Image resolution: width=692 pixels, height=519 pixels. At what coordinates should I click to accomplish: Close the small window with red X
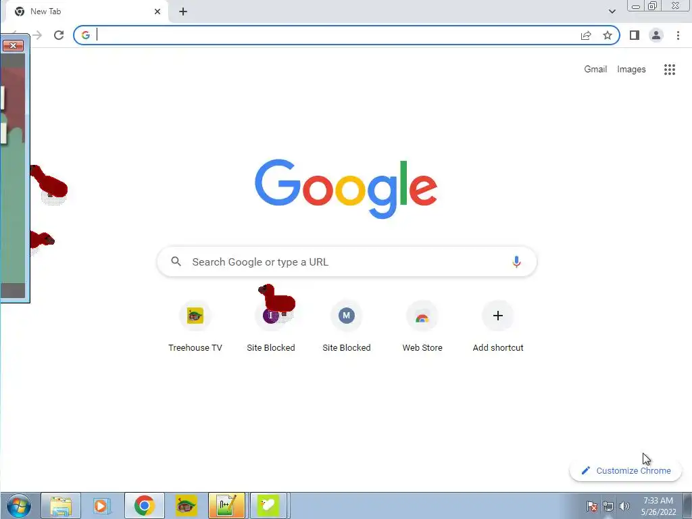coord(14,45)
